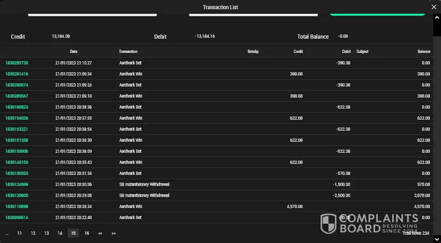Click the previous pages << button
Screen dimensions: 441x243
(x=100, y=233)
